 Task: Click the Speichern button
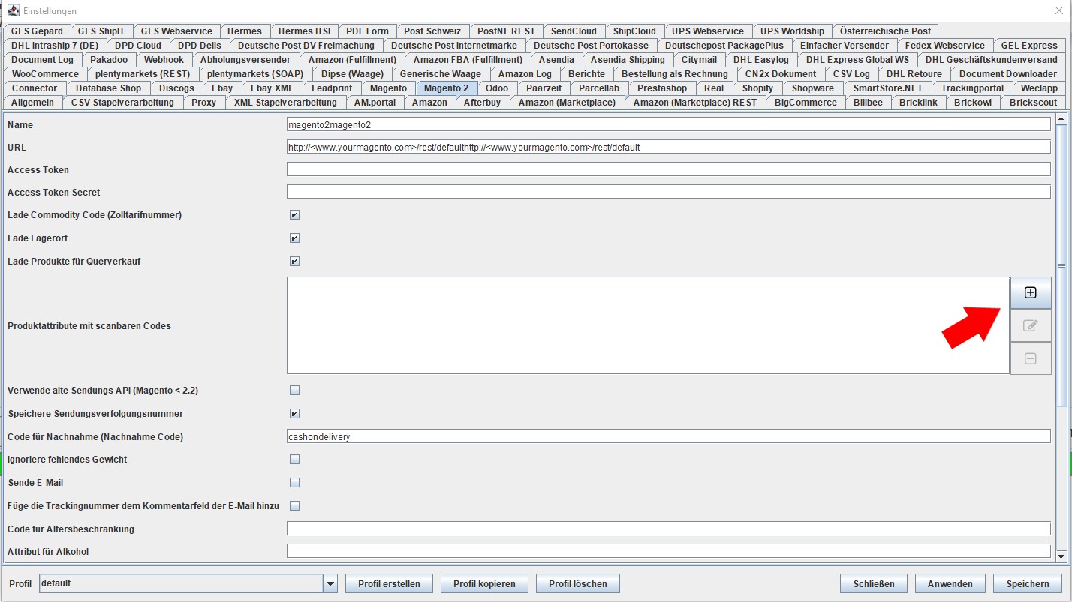(1028, 583)
